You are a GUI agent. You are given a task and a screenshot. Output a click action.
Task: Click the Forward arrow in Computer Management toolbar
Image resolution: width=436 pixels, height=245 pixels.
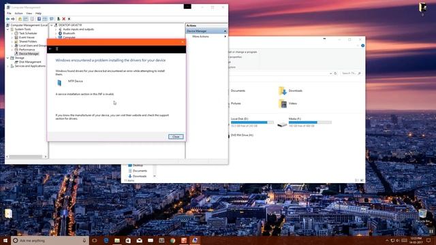13,19
